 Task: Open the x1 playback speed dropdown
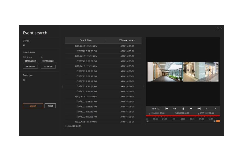coord(211,109)
